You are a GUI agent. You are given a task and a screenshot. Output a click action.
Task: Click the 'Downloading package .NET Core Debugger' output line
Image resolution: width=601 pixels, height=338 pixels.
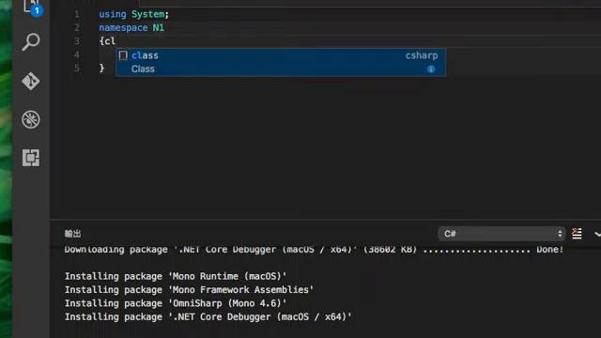pos(314,250)
